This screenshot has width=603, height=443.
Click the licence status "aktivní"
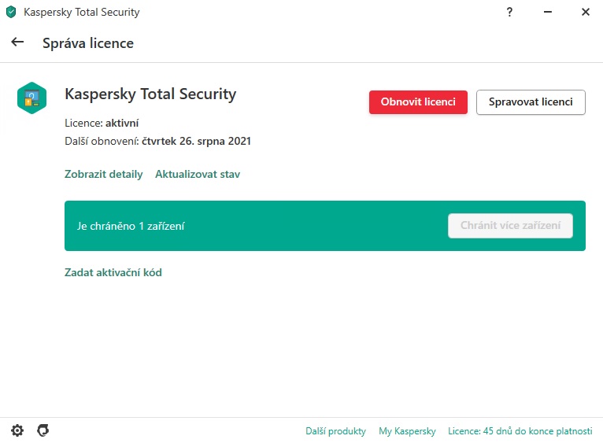pos(122,123)
